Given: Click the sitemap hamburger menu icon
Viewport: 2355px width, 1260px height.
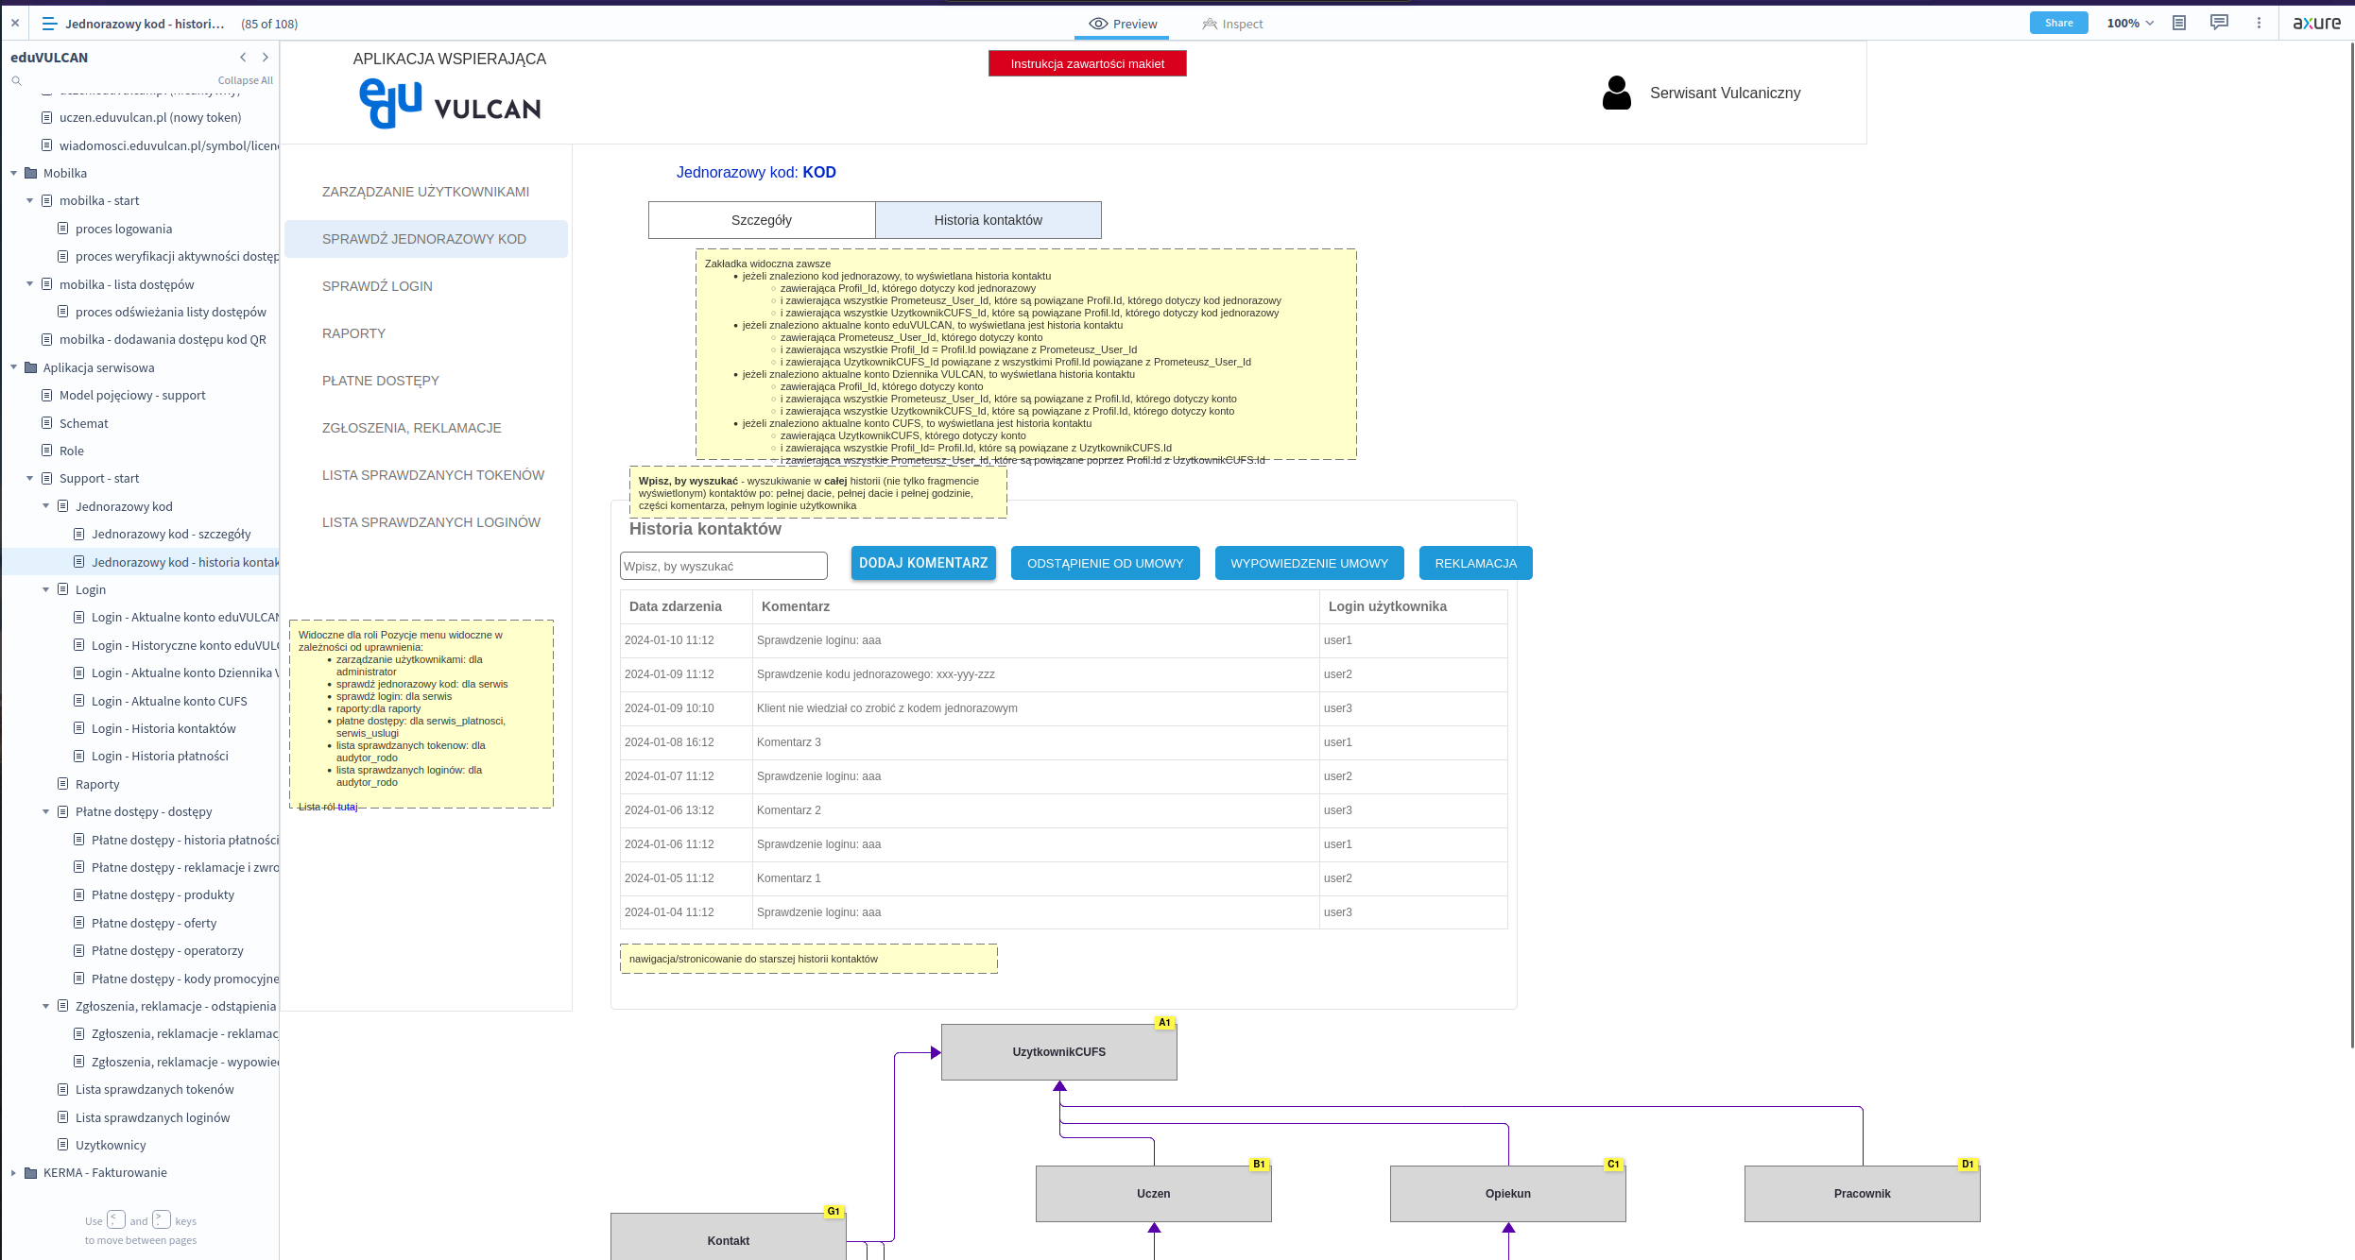Looking at the screenshot, I should coord(49,24).
